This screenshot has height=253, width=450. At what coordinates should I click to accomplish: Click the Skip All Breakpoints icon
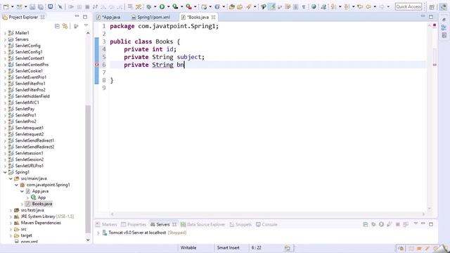coord(60,6)
